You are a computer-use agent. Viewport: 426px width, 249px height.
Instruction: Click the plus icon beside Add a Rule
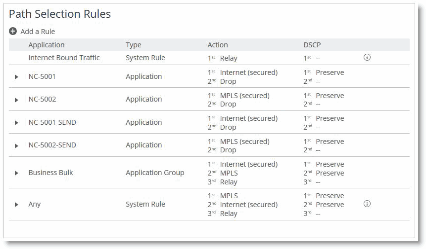[13, 32]
